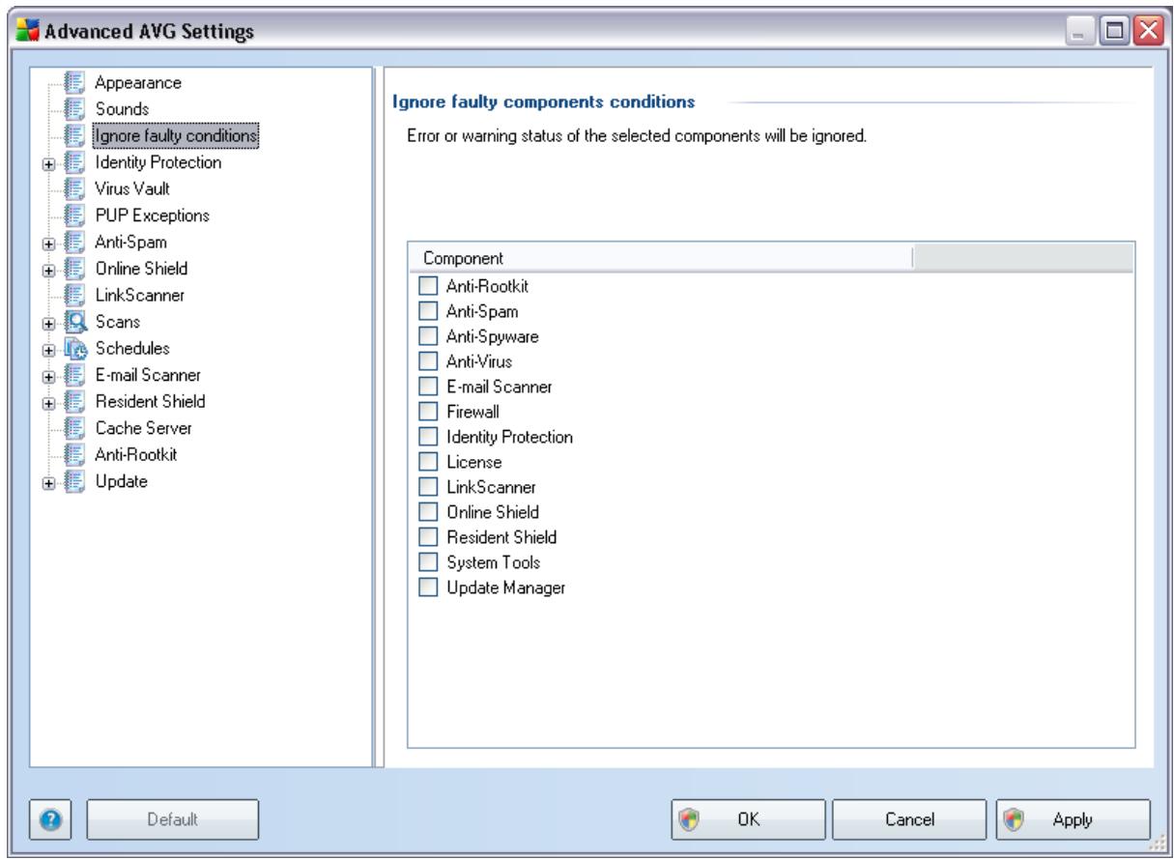Viewport: 1174px width, 860px height.
Task: Click the Cancel button
Action: coord(911,818)
